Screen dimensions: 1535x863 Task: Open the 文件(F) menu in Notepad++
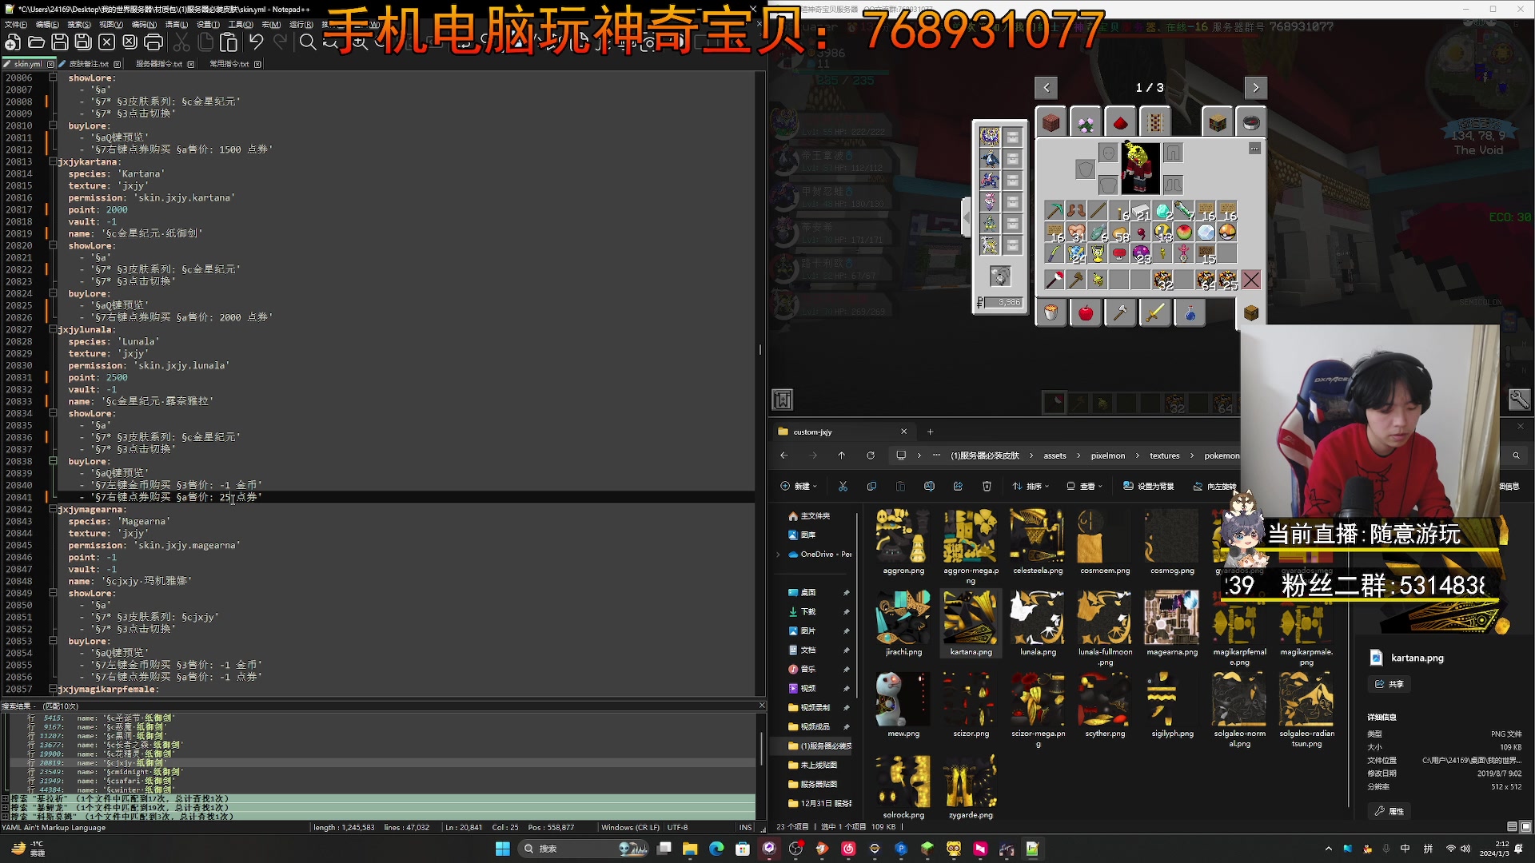point(16,25)
